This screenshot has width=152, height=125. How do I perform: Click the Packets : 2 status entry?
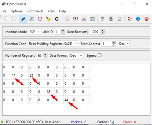pos(79,122)
